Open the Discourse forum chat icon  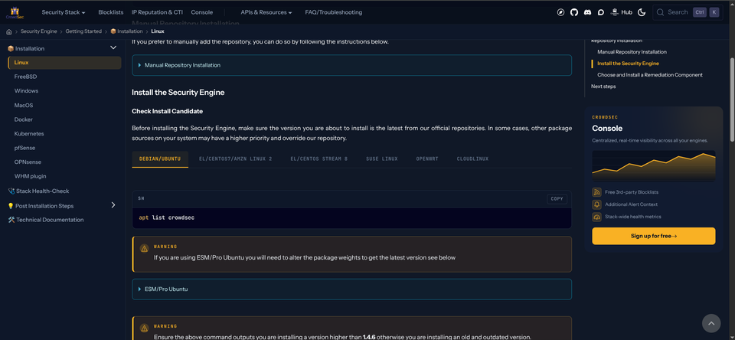tap(601, 12)
